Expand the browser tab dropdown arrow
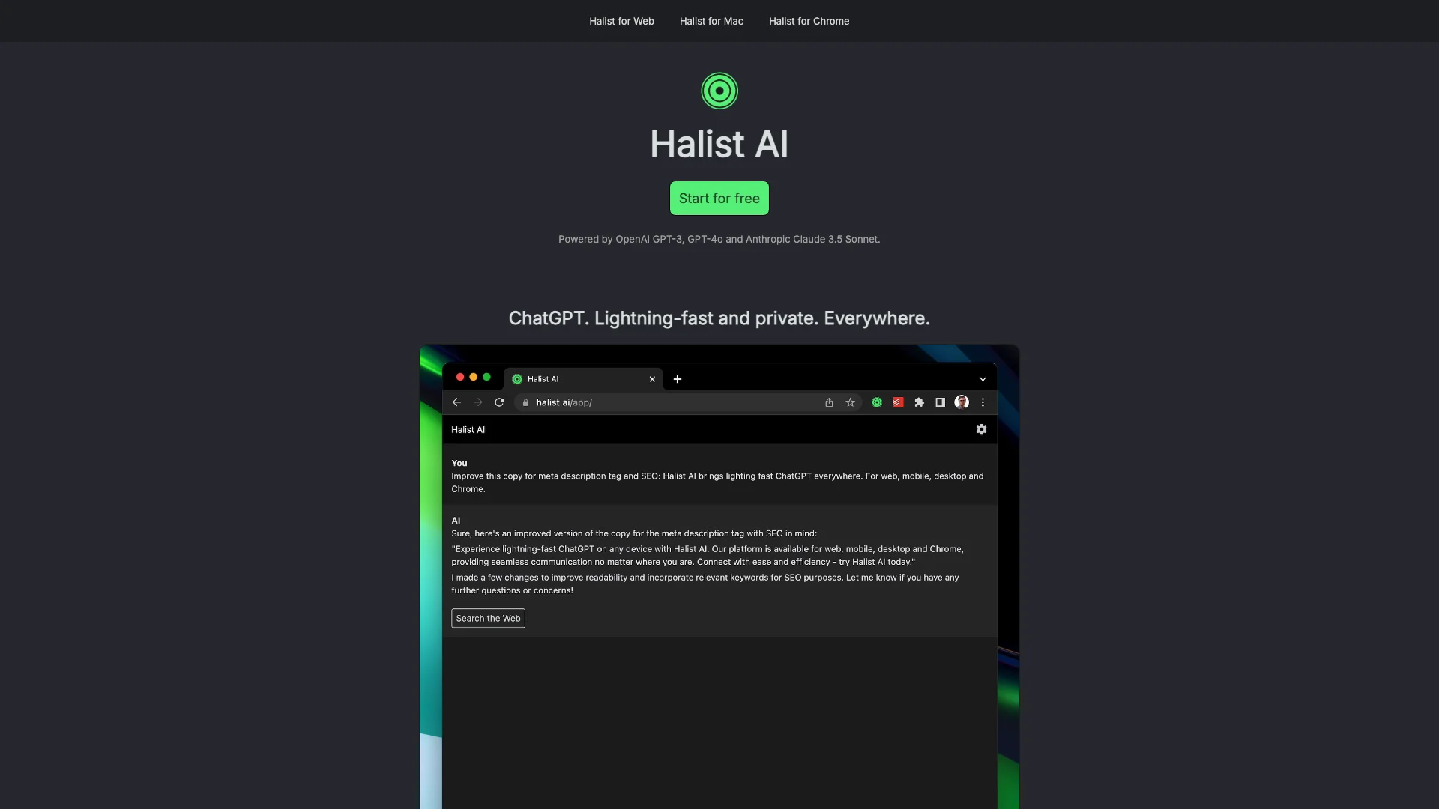The width and height of the screenshot is (1439, 809). 983,378
